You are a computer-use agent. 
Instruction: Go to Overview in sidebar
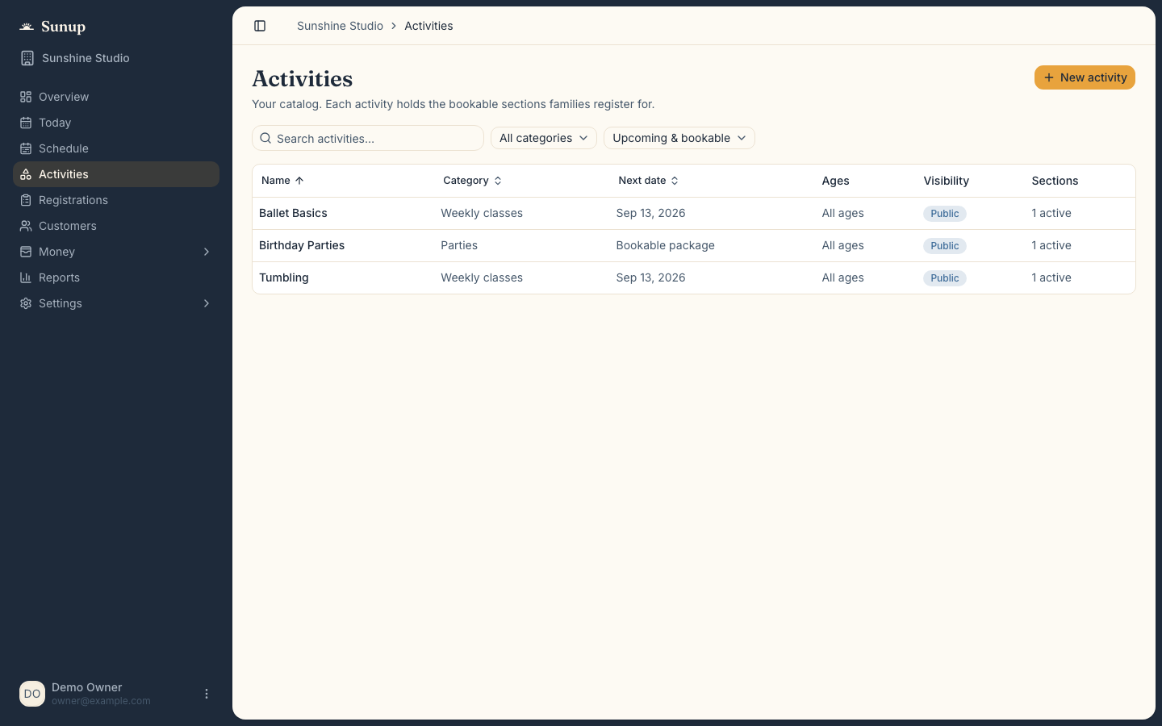[x=116, y=97]
